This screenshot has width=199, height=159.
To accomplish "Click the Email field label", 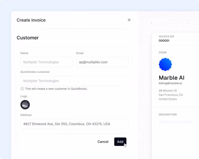I will click(80, 53).
